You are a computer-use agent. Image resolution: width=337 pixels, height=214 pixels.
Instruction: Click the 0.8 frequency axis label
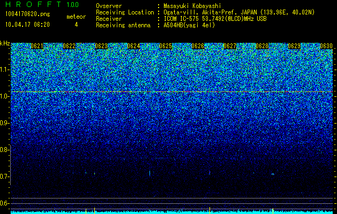click(x=4, y=150)
